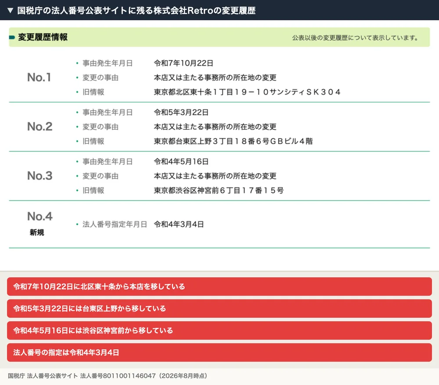Click the red banner about 渋谷区神宮前から移している

click(x=219, y=331)
